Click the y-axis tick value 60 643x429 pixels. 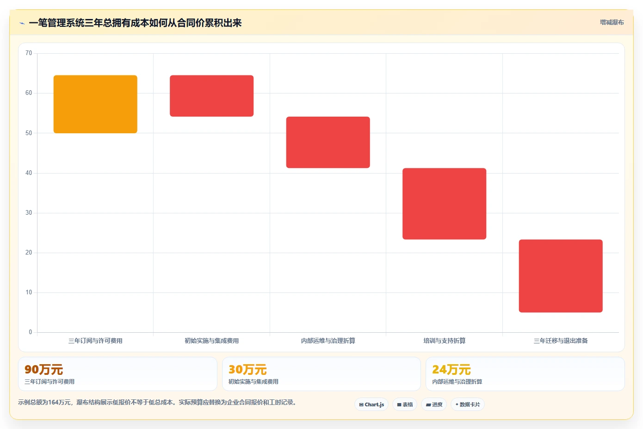pyautogui.click(x=29, y=93)
